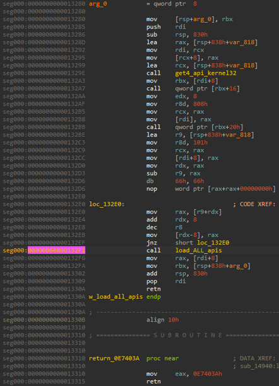The width and height of the screenshot is (279, 386).
Task: Click the DATA XREF comment
Action: (x=254, y=358)
